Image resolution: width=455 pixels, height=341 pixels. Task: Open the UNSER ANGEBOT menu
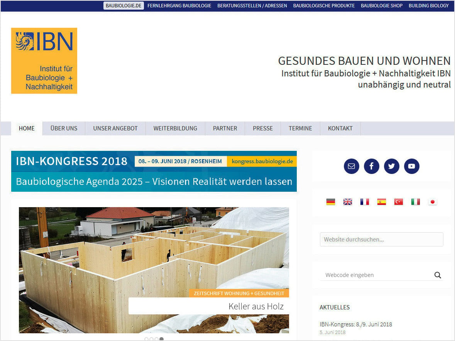pos(115,128)
